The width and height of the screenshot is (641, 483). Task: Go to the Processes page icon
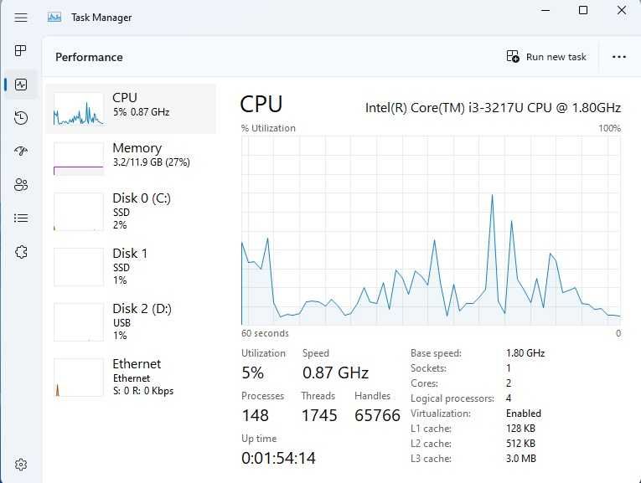pyautogui.click(x=21, y=51)
